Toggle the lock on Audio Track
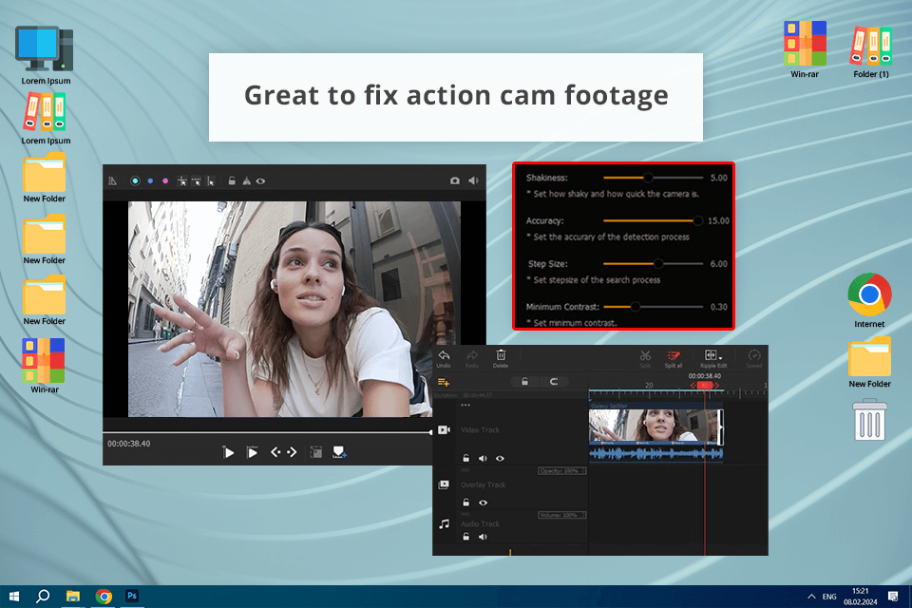Screen dimensions: 912x608 [465, 537]
